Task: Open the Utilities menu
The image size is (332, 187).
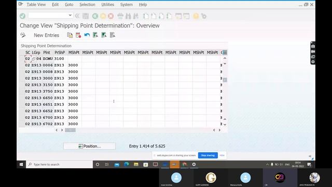Action: tap(107, 5)
